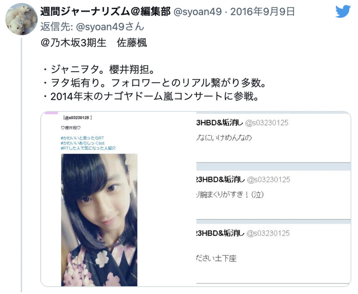Click the reply-to @syoan49さん mention
This screenshot has height=294, width=358.
(x=110, y=27)
